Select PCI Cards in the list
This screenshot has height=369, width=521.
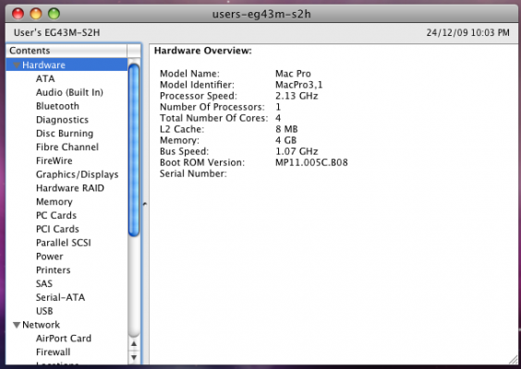pos(57,229)
